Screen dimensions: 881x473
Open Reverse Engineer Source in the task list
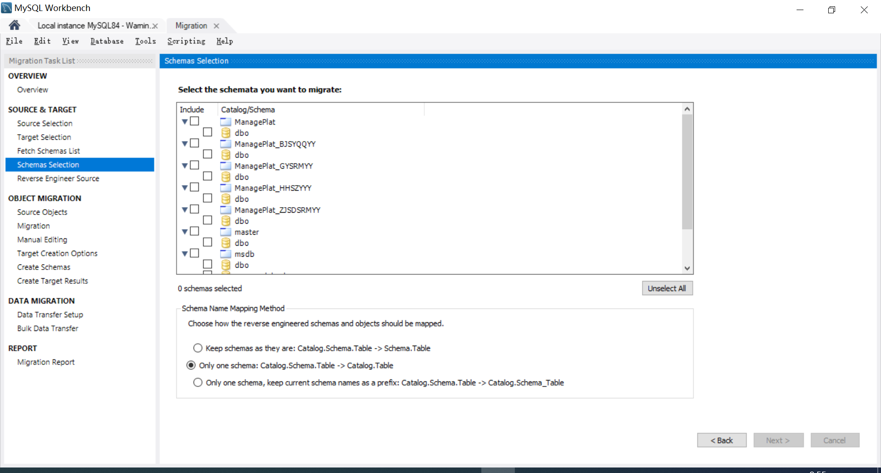(58, 178)
